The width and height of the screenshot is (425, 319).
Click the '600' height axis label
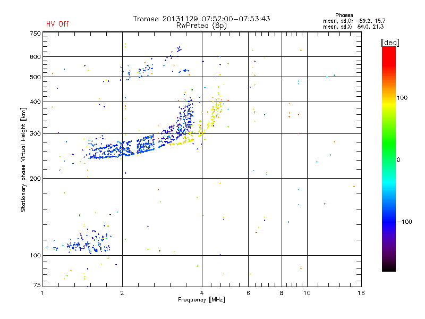tap(35, 57)
